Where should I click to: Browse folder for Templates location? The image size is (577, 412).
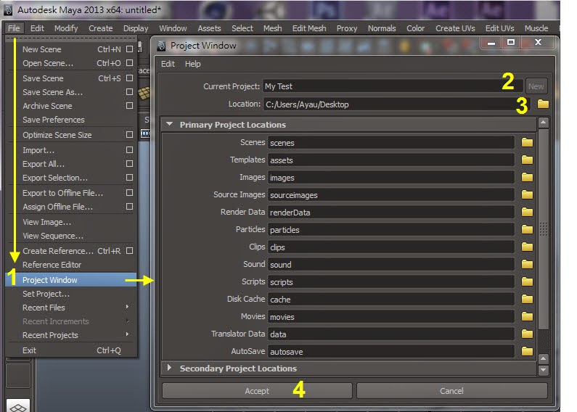point(527,160)
